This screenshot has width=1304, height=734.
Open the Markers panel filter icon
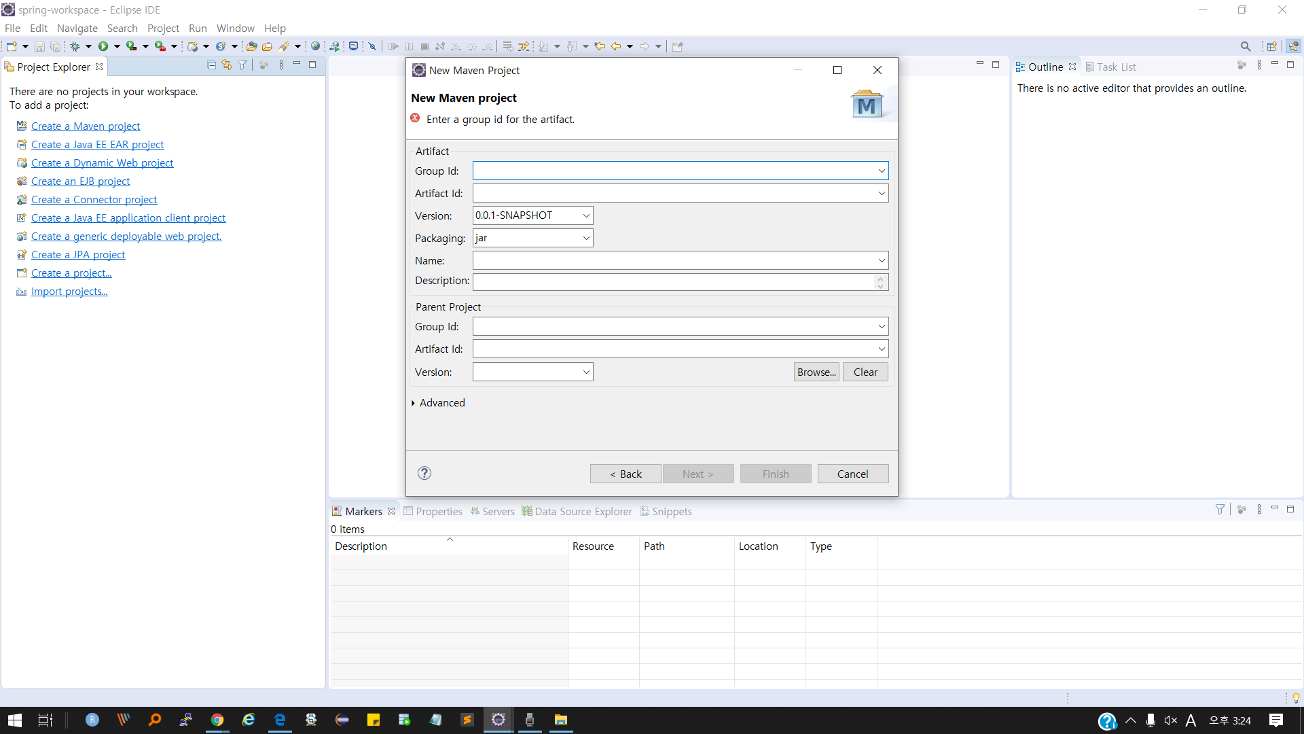[x=1220, y=509]
